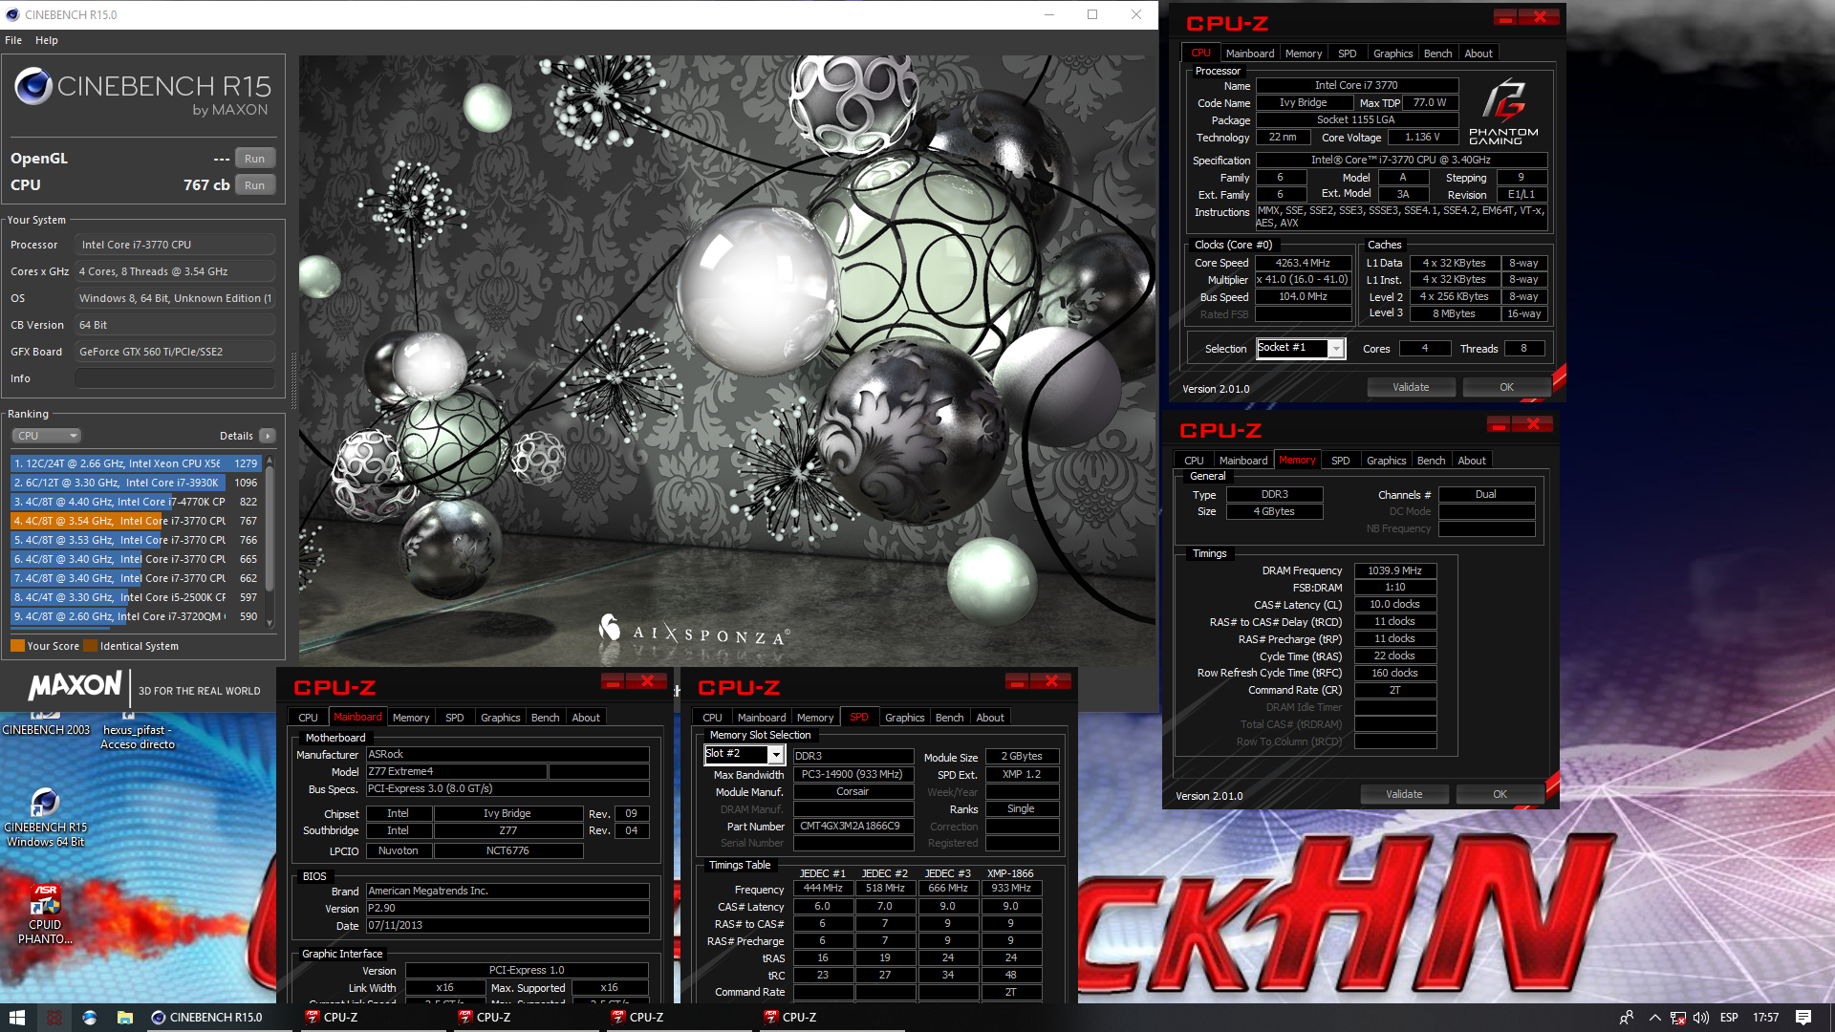
Task: Click the ESP input language indicator
Action: (x=1729, y=1018)
